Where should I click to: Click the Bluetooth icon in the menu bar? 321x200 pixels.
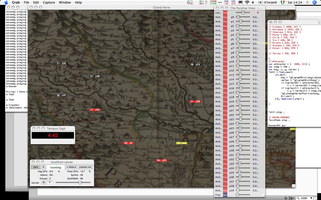click(x=307, y=2)
